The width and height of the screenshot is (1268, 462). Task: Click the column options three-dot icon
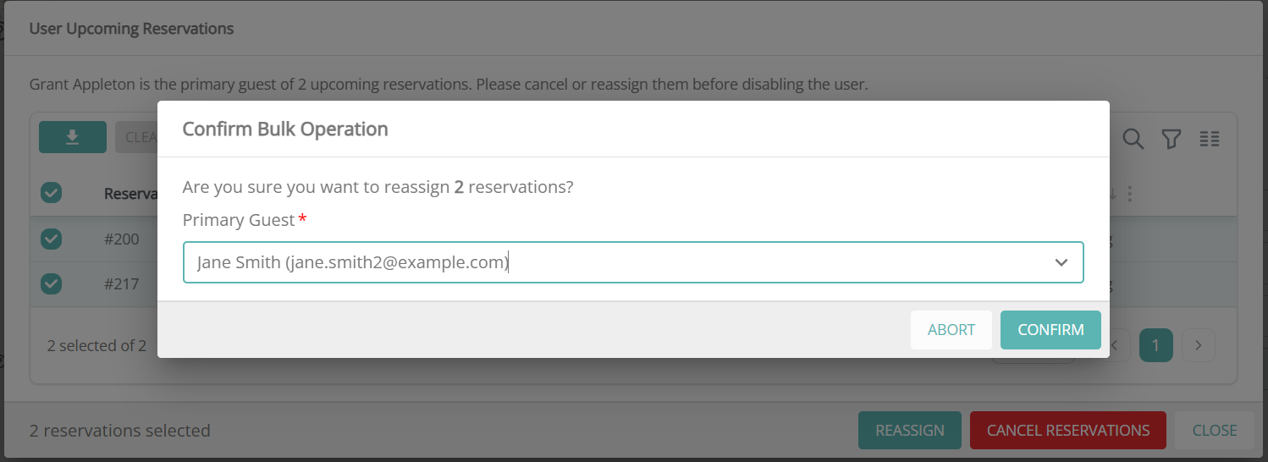coord(1129,194)
